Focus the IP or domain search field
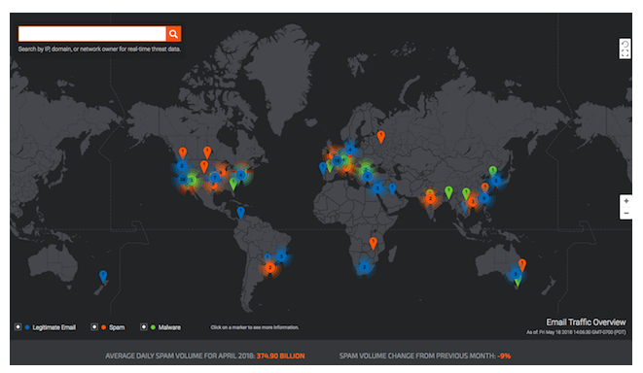Viewport: 643px width, 373px height. coord(92,34)
